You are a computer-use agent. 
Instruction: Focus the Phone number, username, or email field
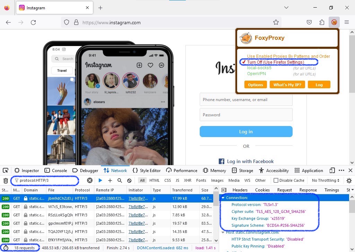[246, 100]
